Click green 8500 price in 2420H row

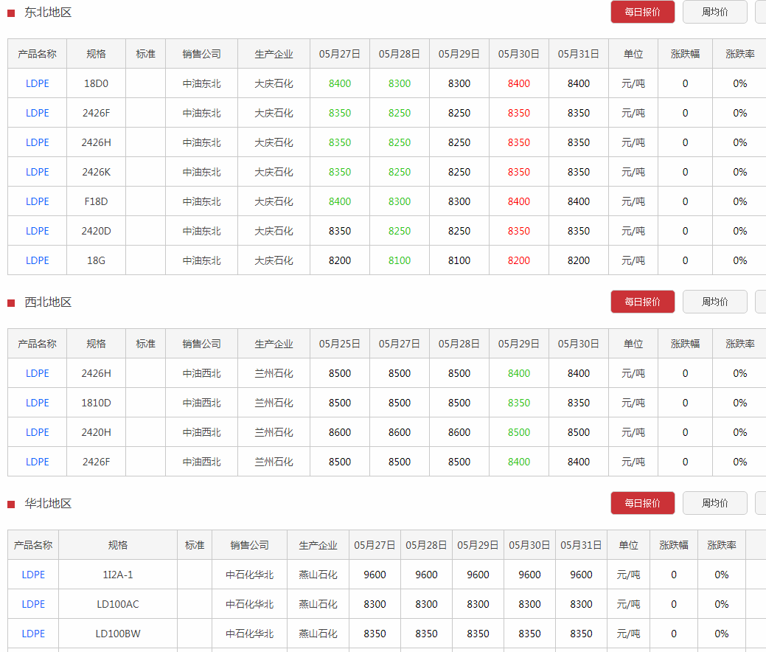[519, 432]
